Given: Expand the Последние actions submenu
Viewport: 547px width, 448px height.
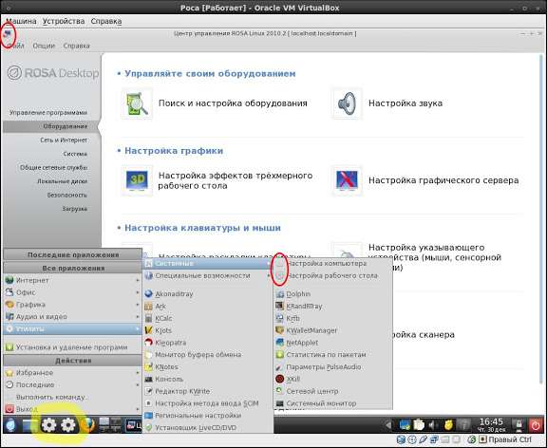Looking at the screenshot, I should 72,385.
